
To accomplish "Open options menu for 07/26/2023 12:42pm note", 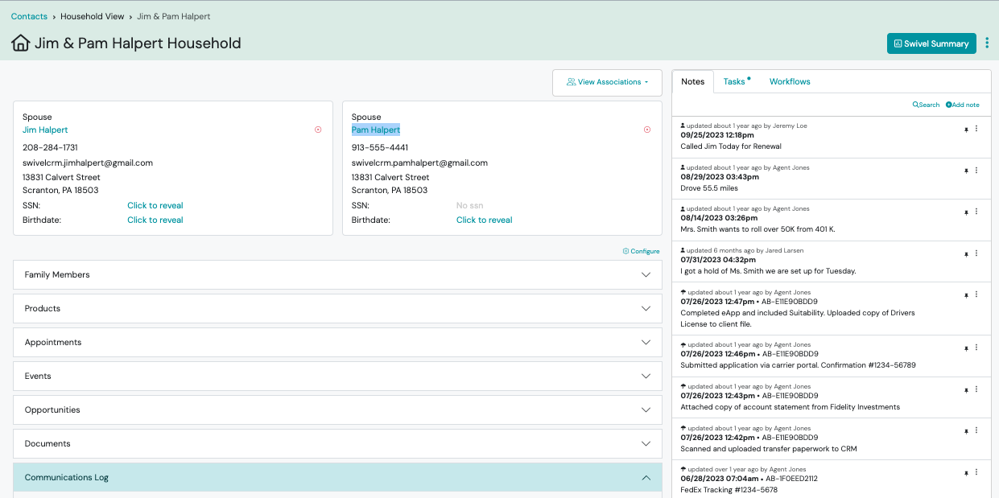I will pyautogui.click(x=976, y=431).
